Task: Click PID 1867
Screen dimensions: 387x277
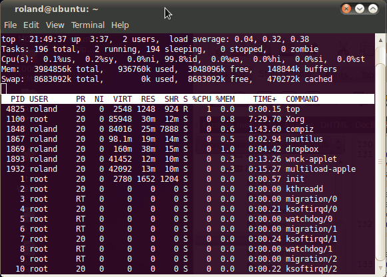Action: (x=15, y=139)
